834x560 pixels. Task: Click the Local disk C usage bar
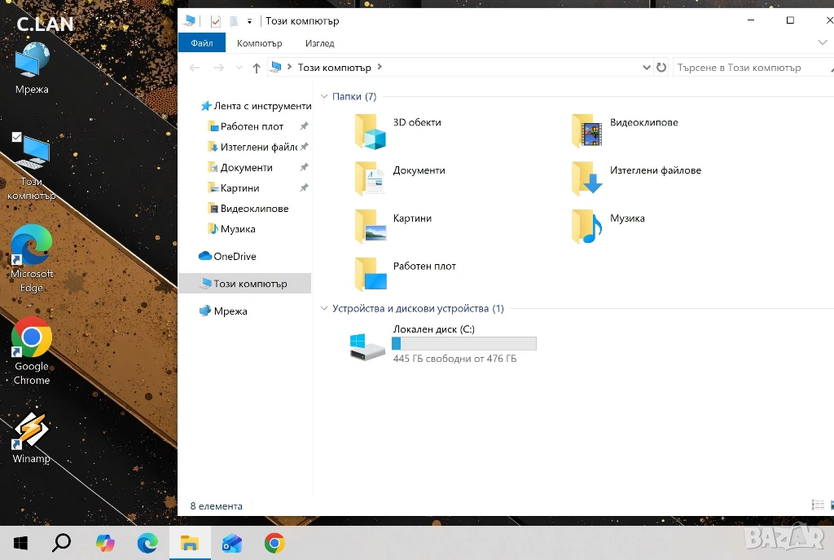(x=463, y=343)
